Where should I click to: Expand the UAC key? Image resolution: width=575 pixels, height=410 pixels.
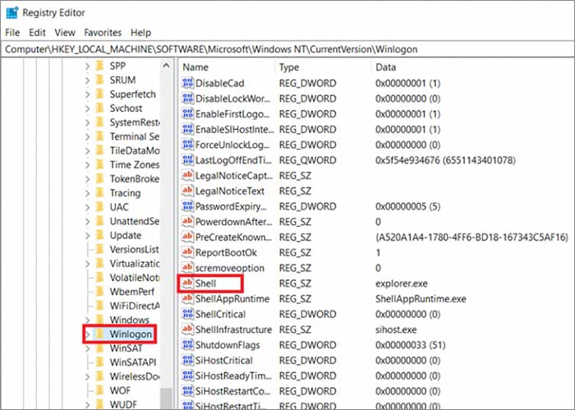[87, 208]
